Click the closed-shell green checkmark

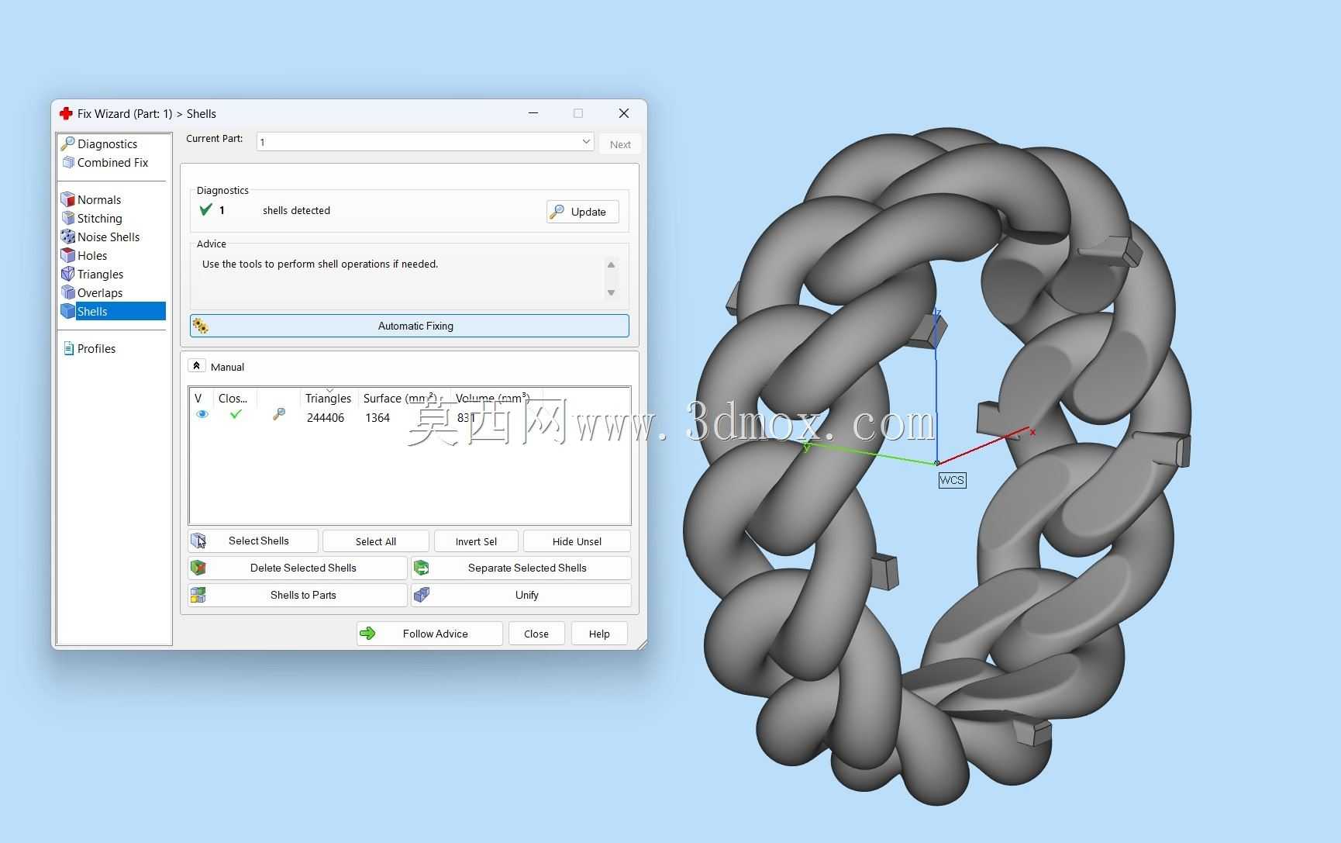[x=236, y=414]
